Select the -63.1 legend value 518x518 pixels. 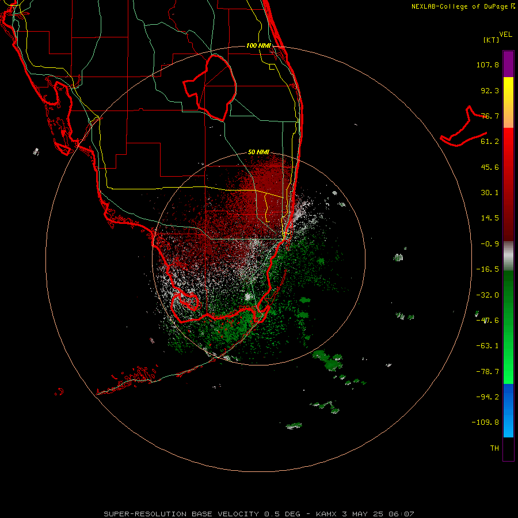(487, 346)
